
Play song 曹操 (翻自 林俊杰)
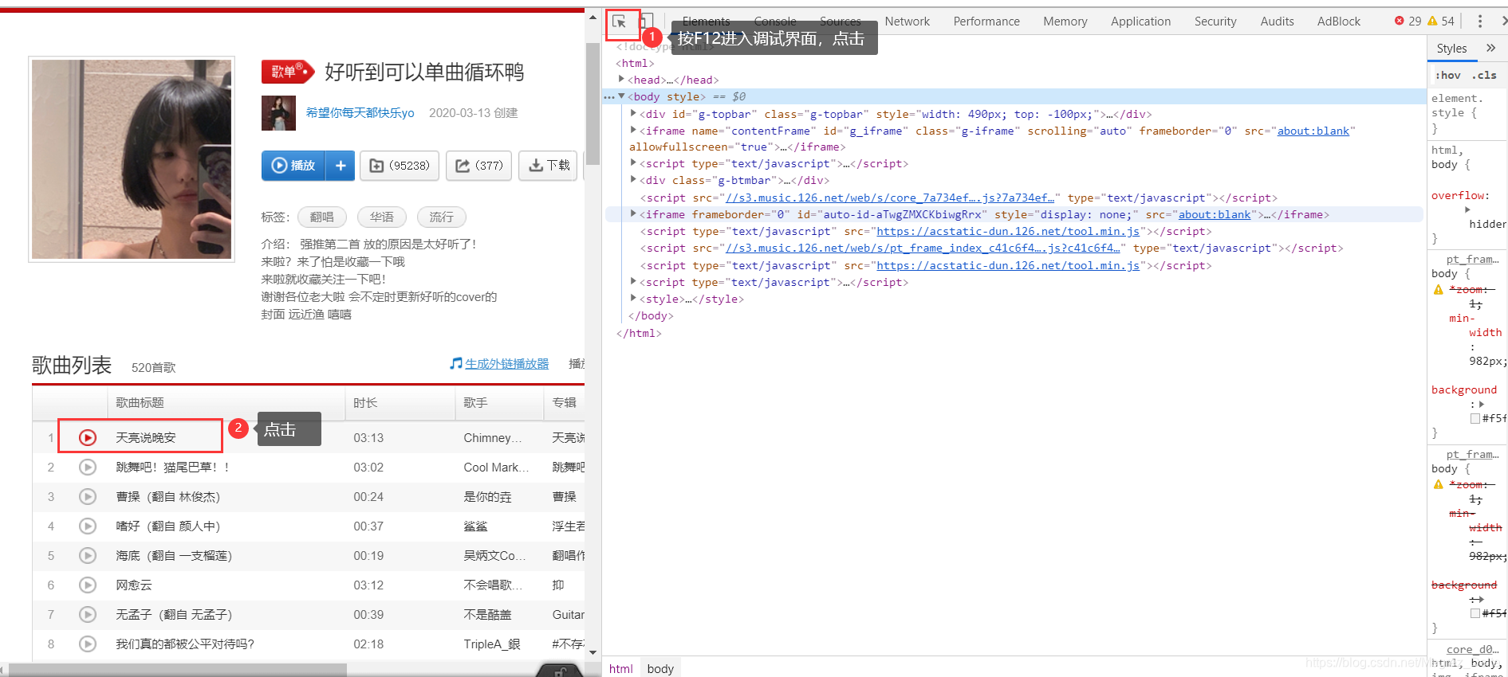tap(88, 496)
